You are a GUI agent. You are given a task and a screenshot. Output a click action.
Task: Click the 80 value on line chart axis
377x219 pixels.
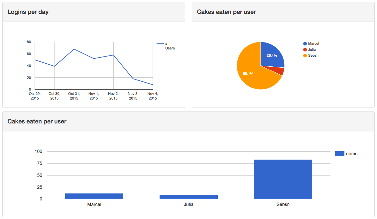(29, 42)
